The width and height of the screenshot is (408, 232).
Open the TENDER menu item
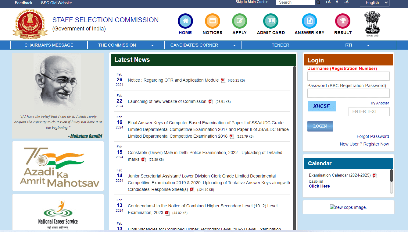[x=280, y=45]
